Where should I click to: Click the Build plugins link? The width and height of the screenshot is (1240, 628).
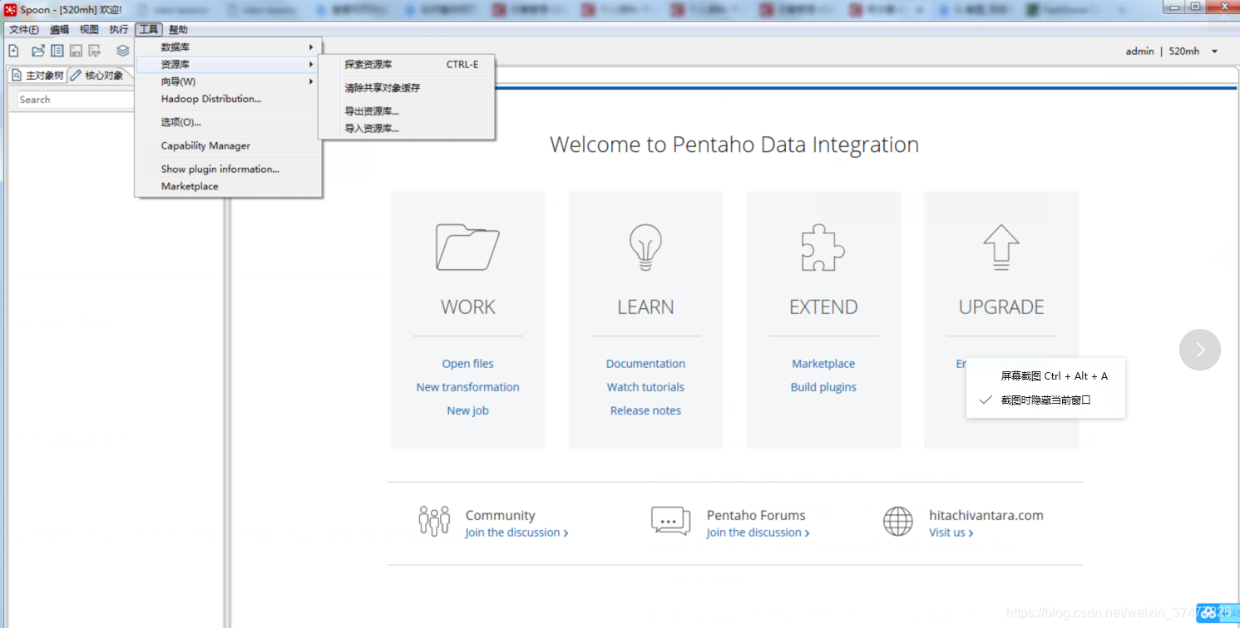point(823,387)
